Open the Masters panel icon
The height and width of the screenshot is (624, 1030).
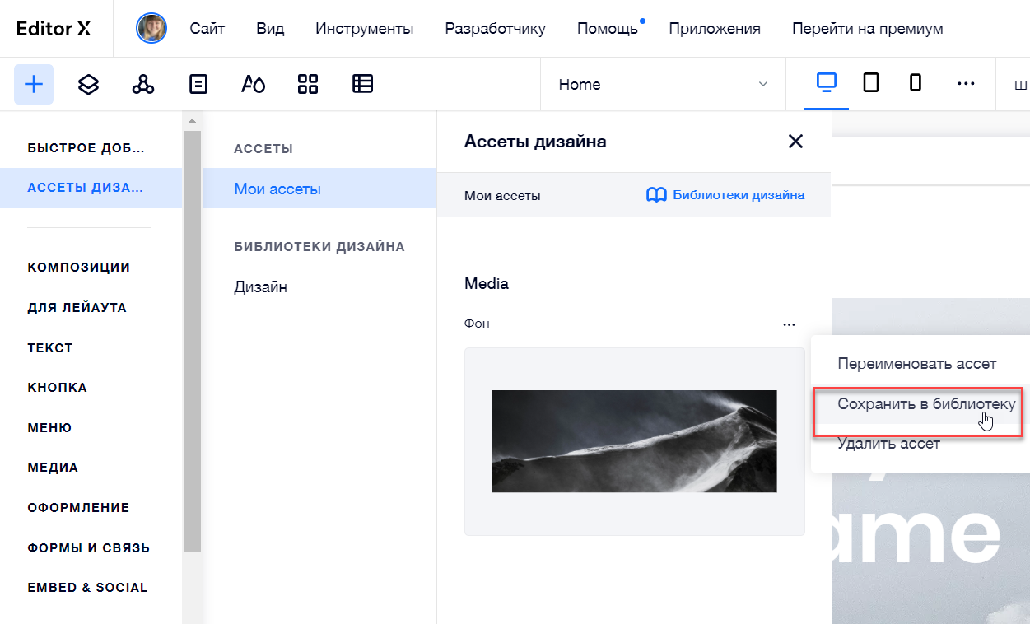[143, 84]
